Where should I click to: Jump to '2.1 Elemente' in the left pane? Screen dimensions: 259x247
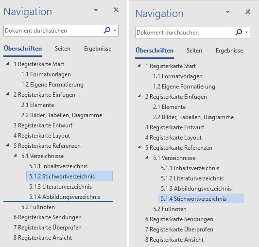(38, 105)
